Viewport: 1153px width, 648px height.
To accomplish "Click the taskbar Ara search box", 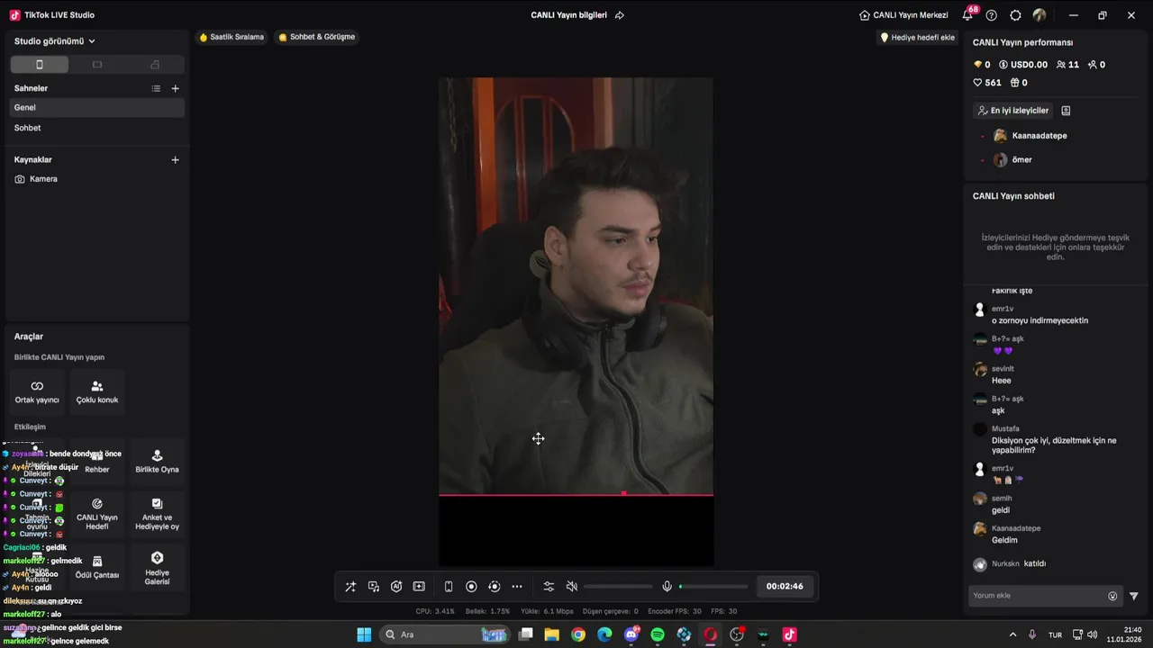I will pyautogui.click(x=446, y=634).
